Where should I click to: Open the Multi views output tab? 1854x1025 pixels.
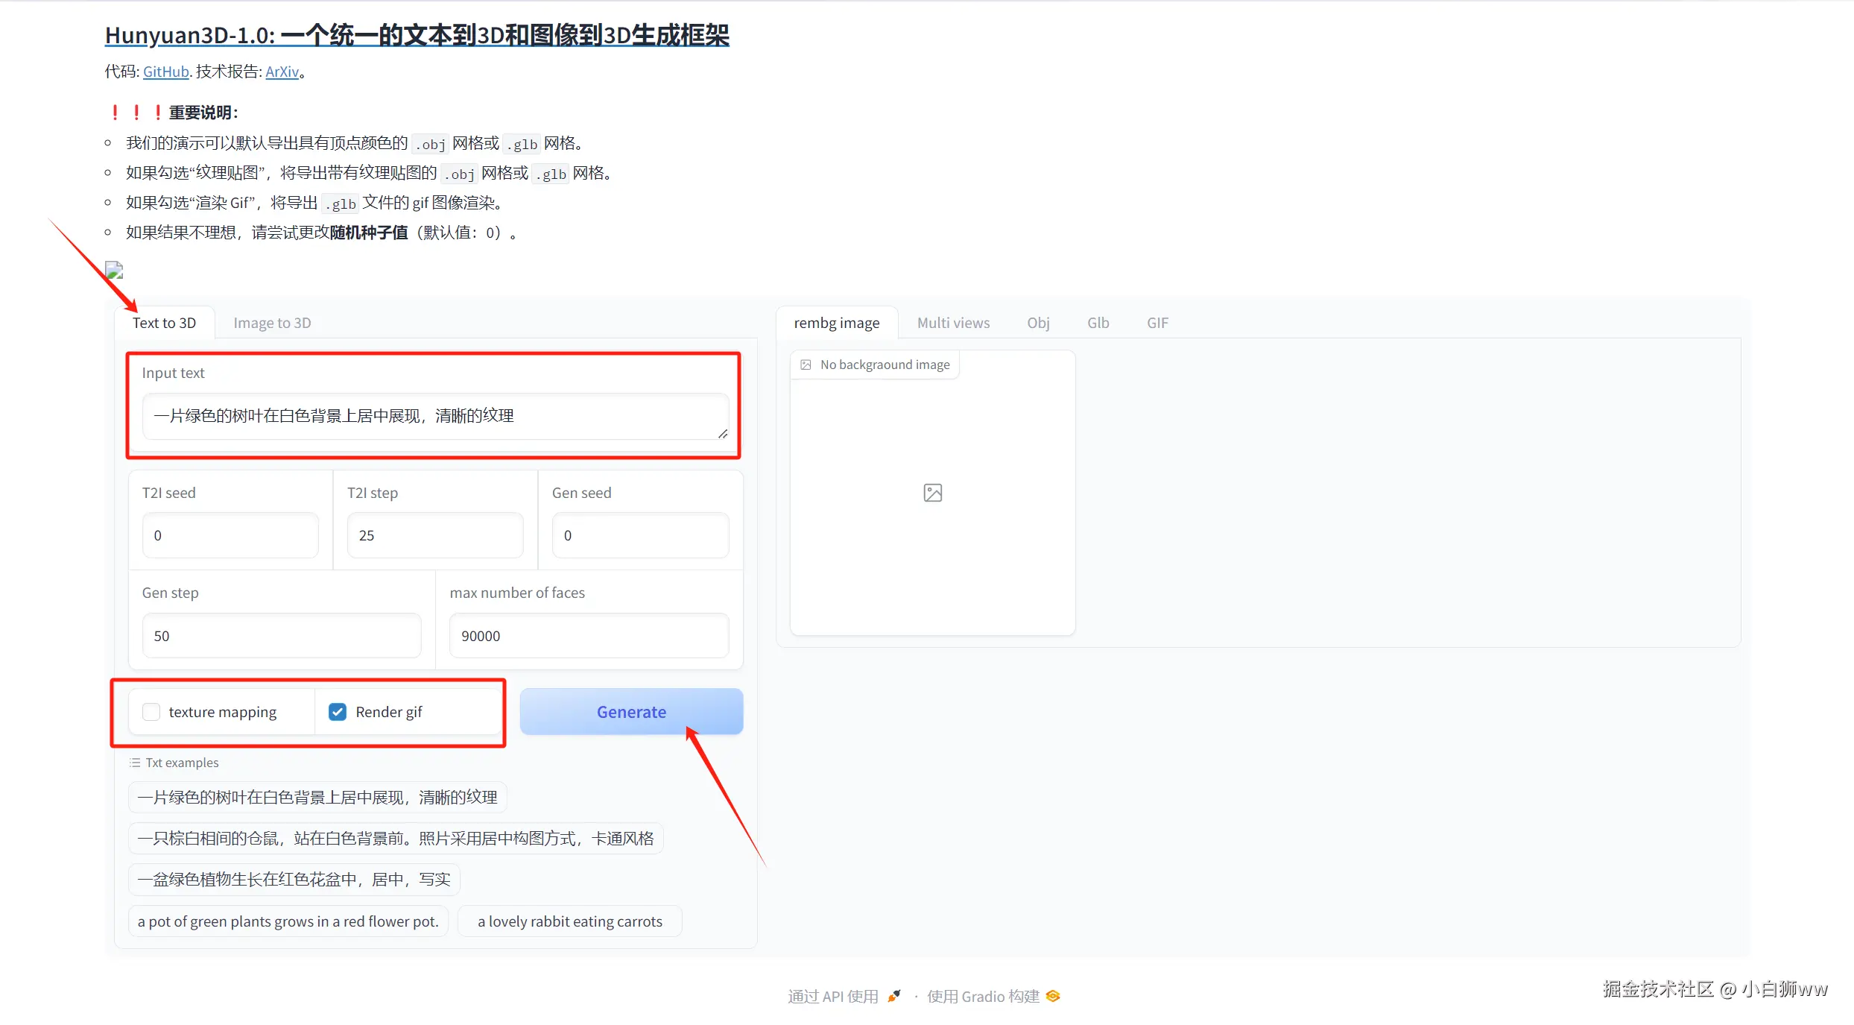pos(953,323)
